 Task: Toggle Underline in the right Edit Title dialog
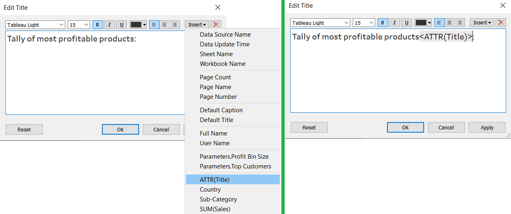406,23
